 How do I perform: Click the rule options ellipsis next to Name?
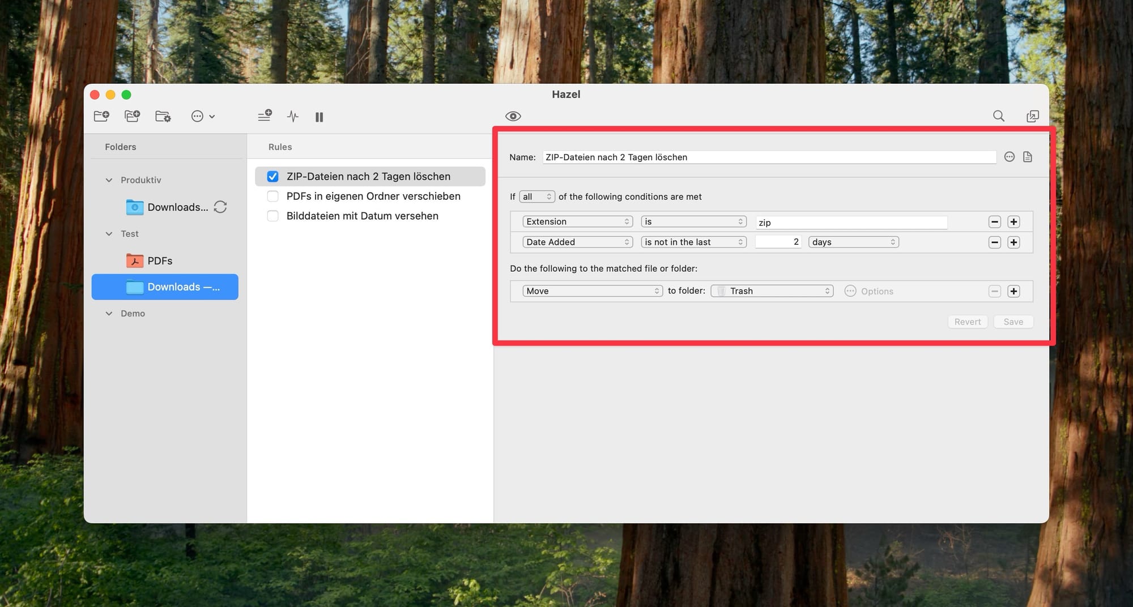point(1010,157)
